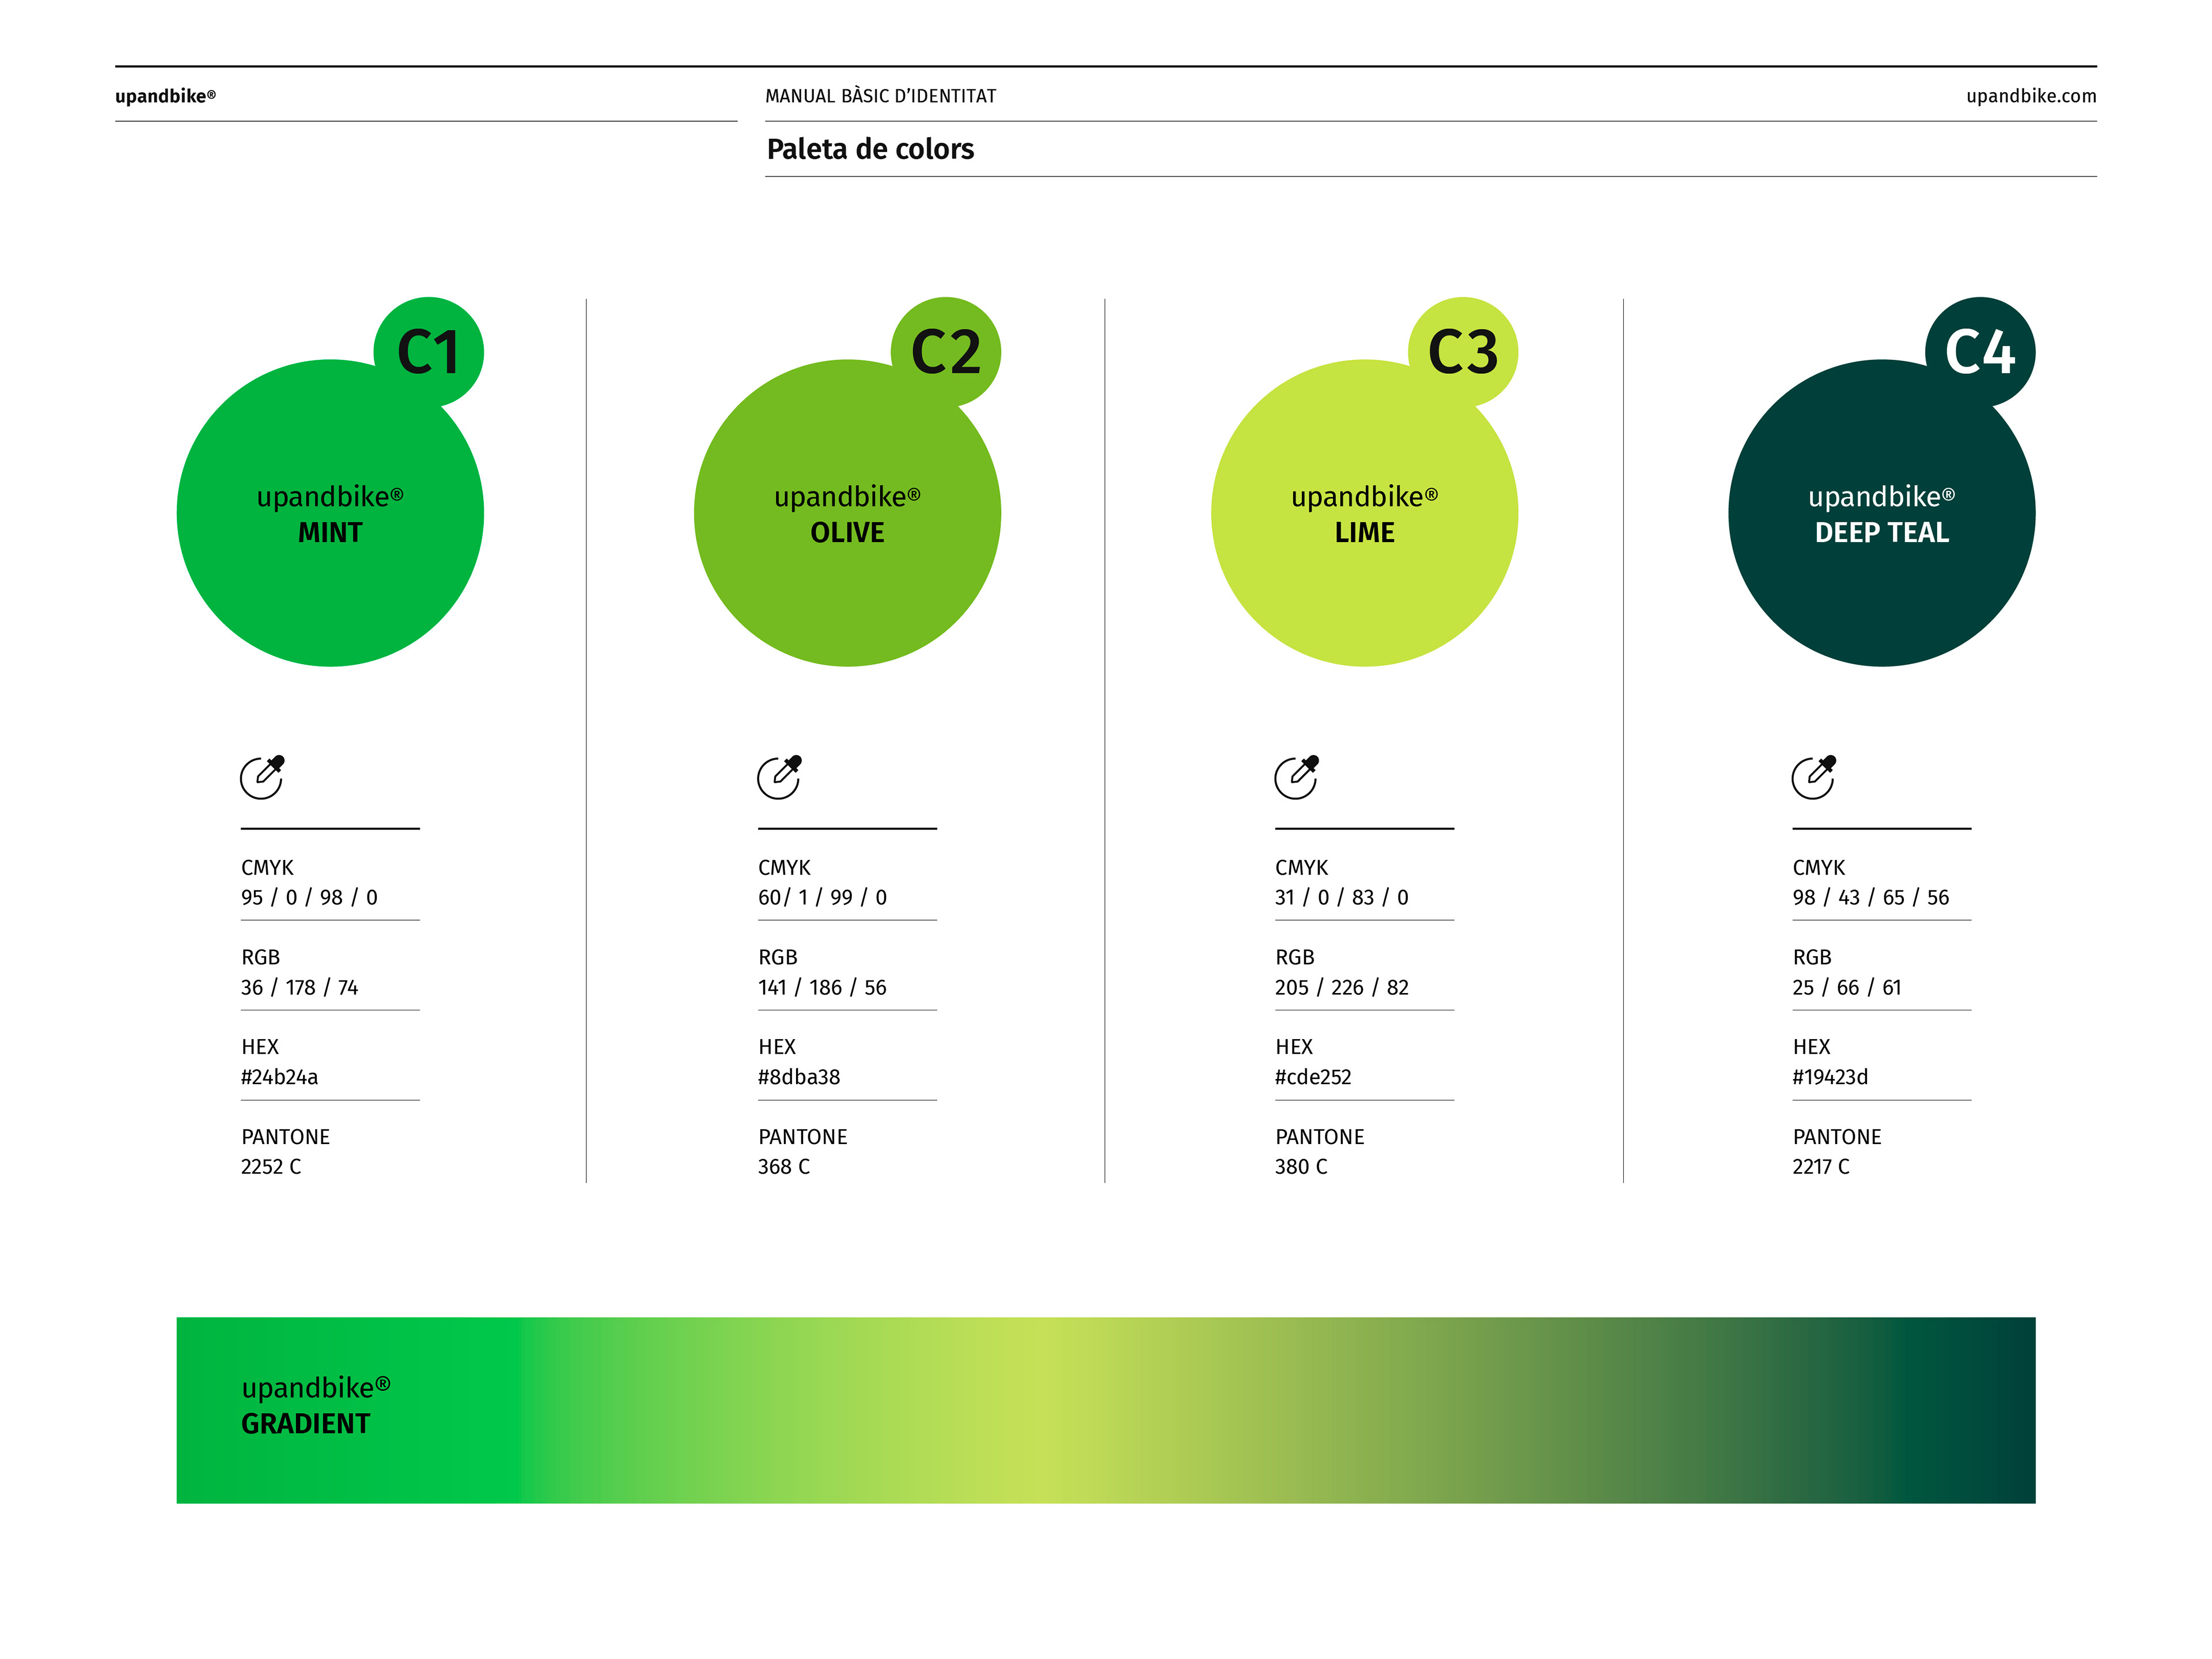The width and height of the screenshot is (2212, 1659).
Task: Click the eyedropper icon under the MINT circle
Action: pyautogui.click(x=262, y=777)
